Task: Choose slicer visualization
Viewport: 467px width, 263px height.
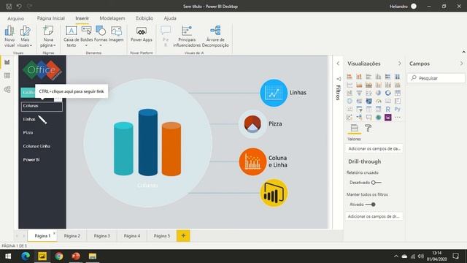Action: point(359,109)
